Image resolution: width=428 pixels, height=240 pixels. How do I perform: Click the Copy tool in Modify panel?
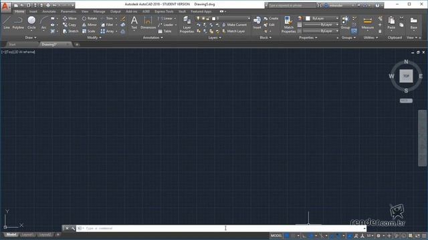click(x=70, y=25)
